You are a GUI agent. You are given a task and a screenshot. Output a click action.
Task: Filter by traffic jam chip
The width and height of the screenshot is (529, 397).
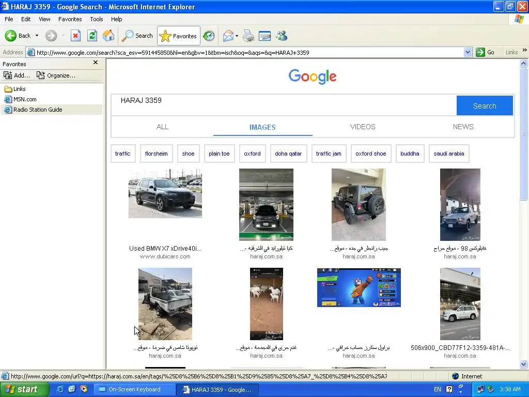(329, 154)
